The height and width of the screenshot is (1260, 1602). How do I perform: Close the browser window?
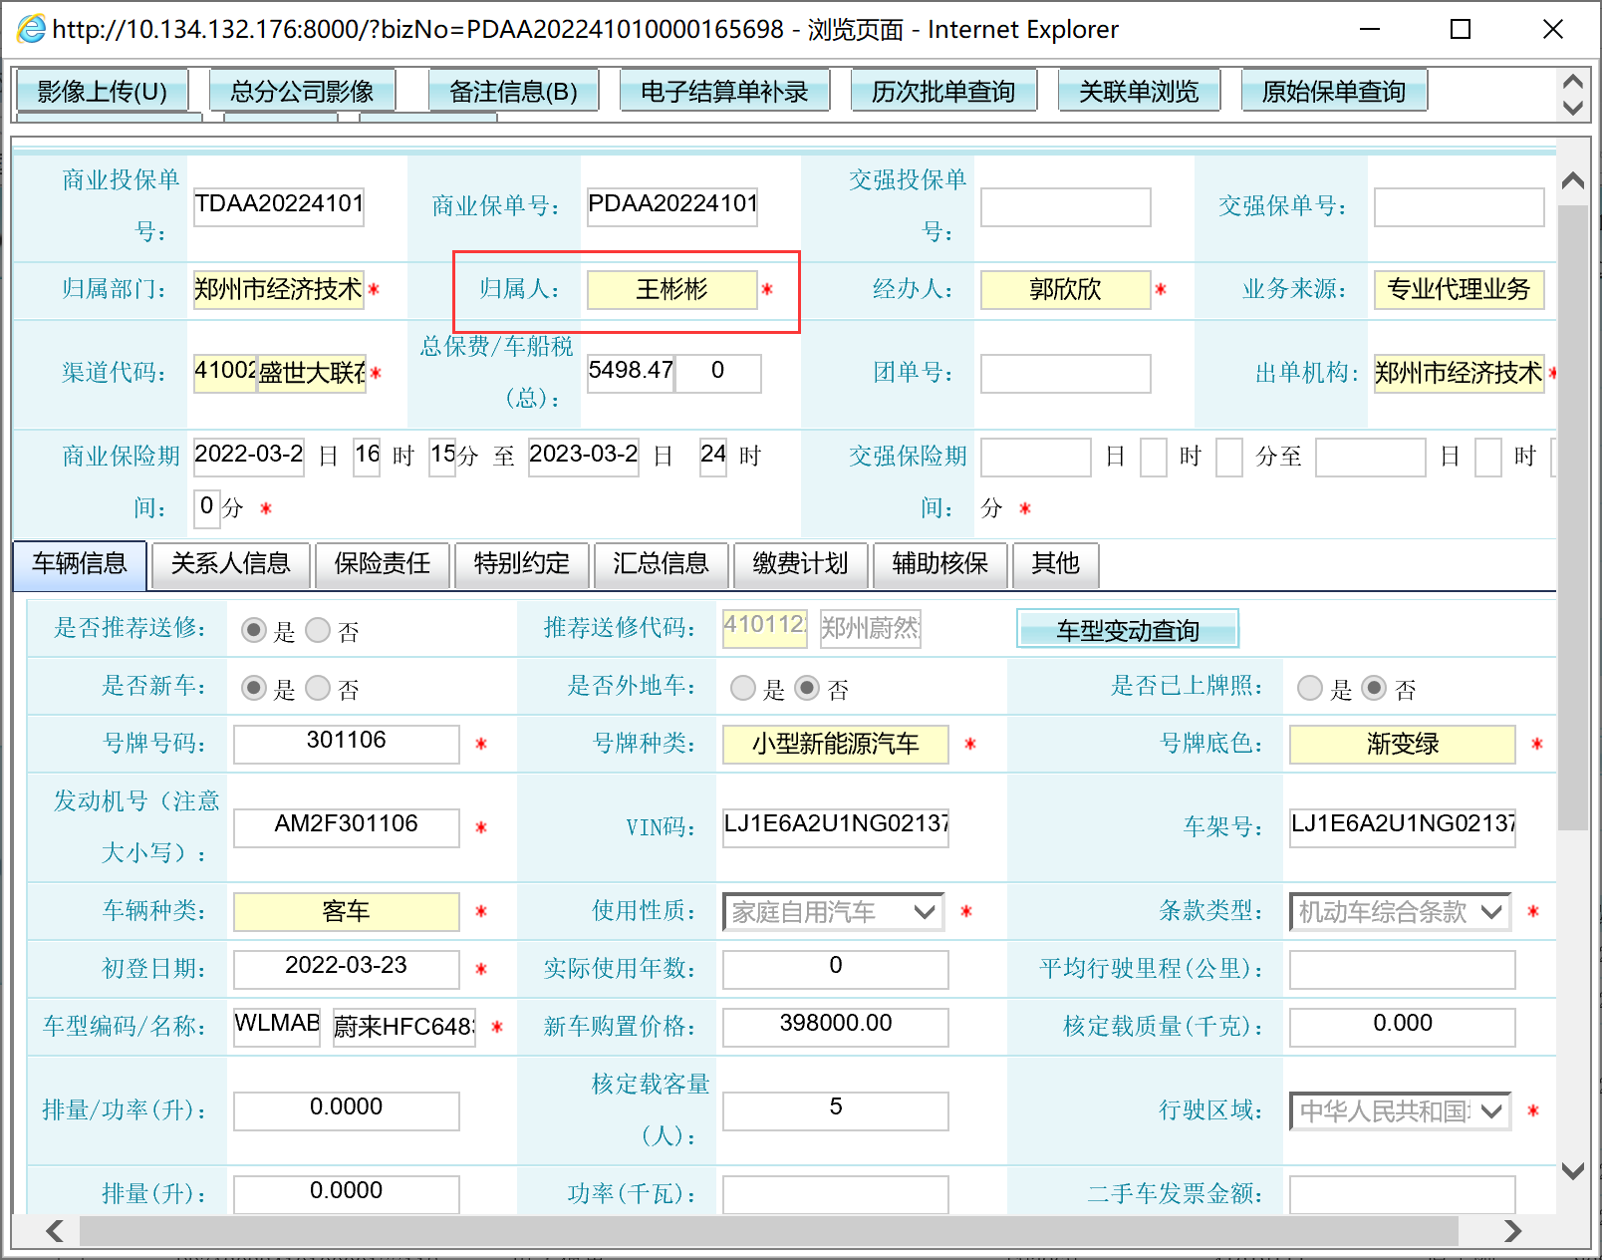point(1552,29)
